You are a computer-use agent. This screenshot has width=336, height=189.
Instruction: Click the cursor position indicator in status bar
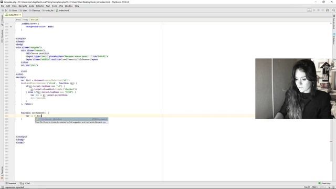(x=307, y=187)
